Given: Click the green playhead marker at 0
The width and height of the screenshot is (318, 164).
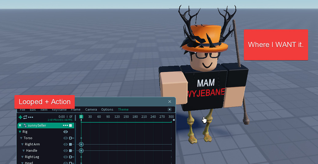Looking at the screenshot, I should 81,116.
